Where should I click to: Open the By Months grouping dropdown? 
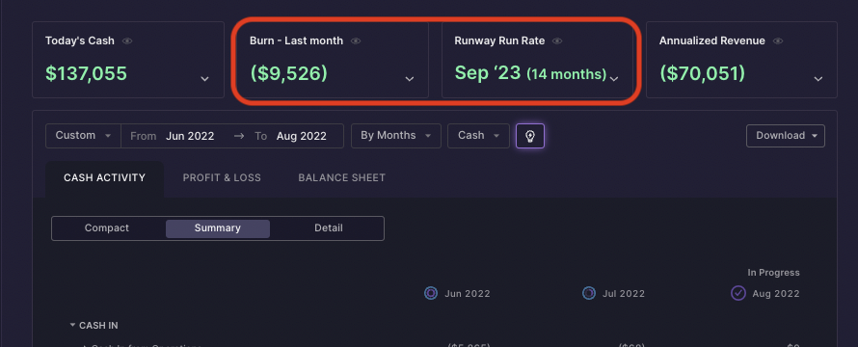(395, 136)
